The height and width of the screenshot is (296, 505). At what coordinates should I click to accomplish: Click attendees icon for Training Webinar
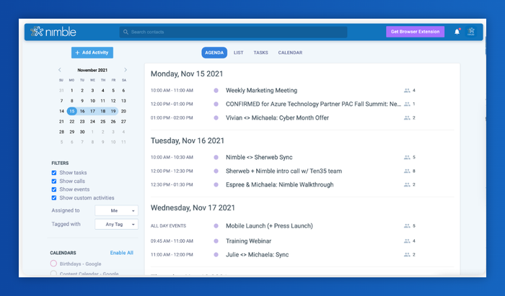[407, 241]
